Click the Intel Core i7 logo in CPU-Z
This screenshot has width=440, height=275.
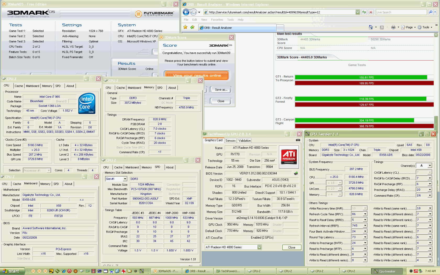[87, 104]
